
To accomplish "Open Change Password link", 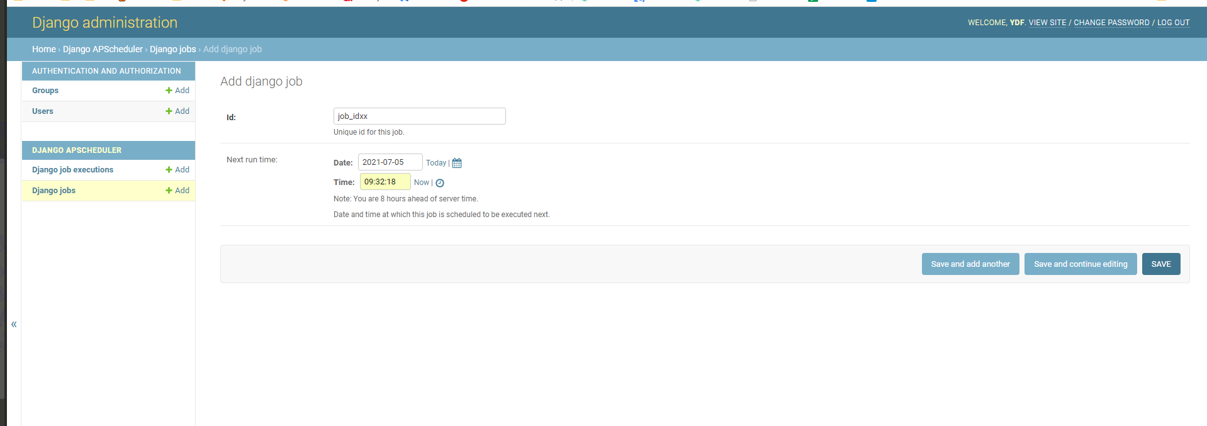I will click(1111, 23).
